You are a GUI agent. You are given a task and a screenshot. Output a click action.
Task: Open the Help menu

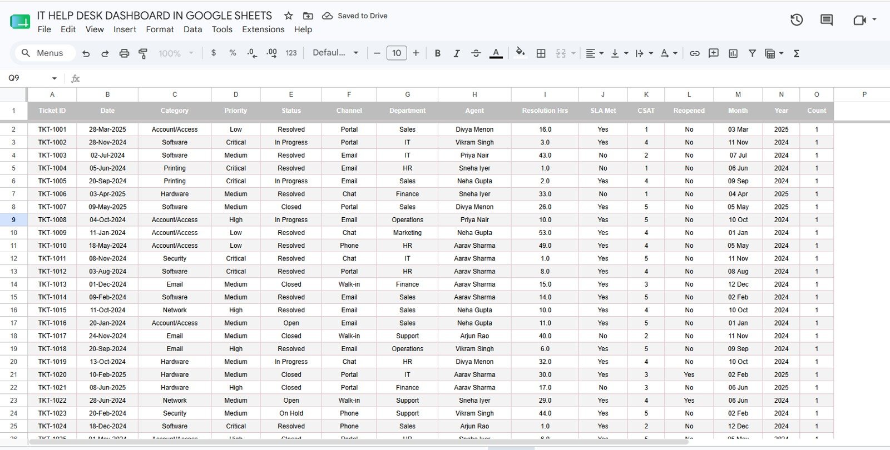tap(303, 29)
